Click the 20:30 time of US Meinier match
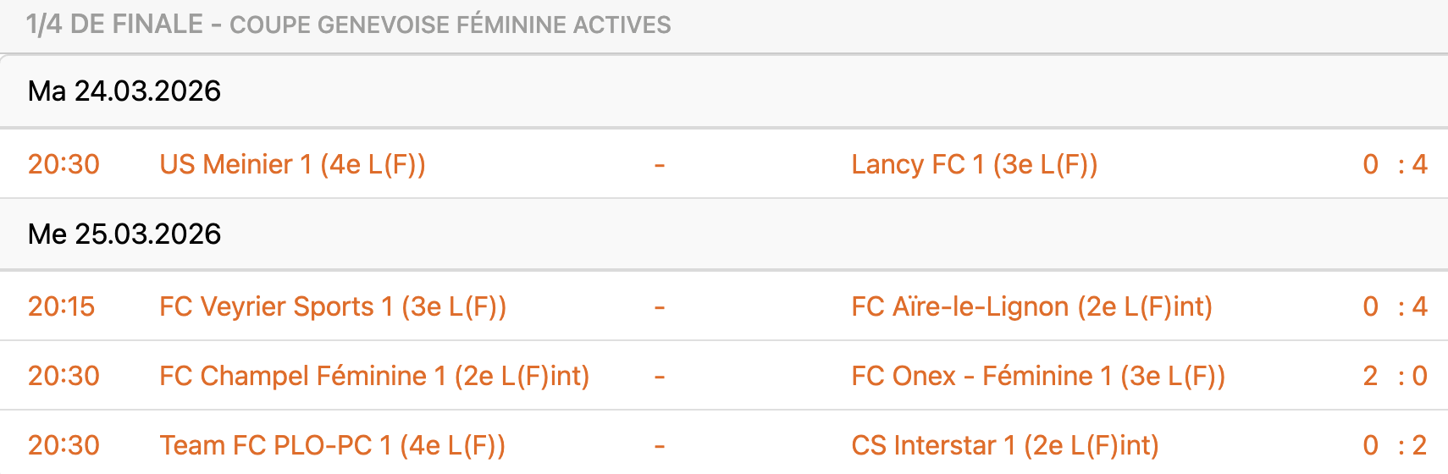The width and height of the screenshot is (1448, 474). [x=64, y=164]
